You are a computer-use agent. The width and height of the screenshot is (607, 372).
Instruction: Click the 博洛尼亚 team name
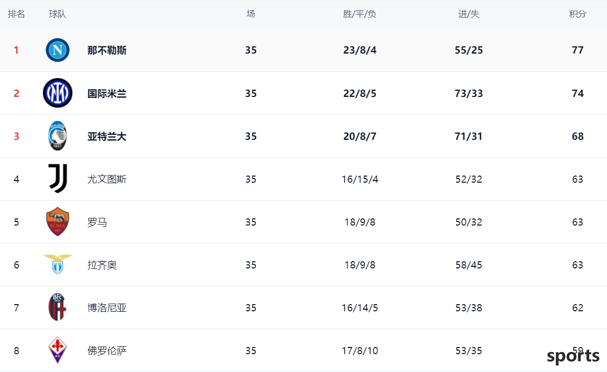[x=107, y=308]
